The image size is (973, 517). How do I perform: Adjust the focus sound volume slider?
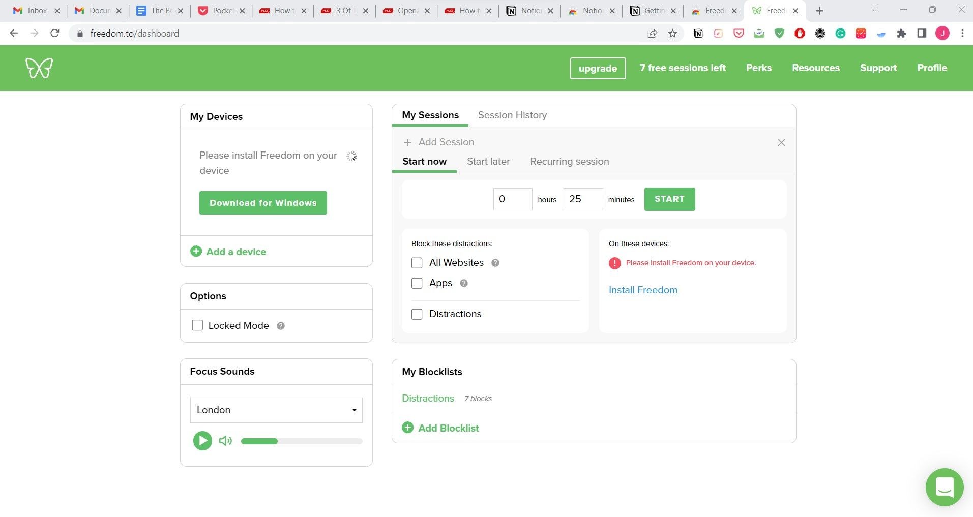coord(302,441)
